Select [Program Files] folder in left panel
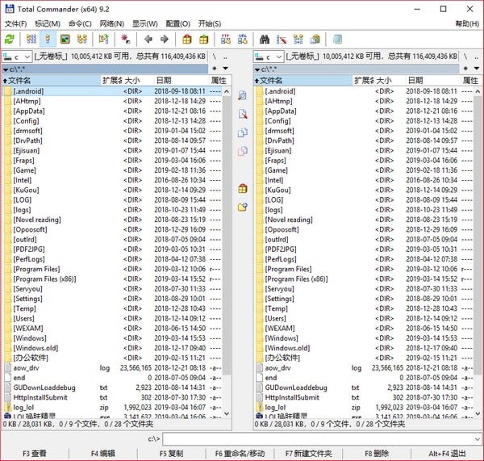 coord(36,269)
